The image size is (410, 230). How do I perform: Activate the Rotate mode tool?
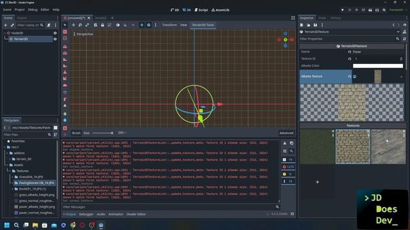tap(80, 25)
